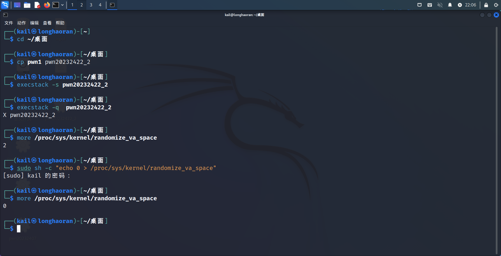Click the 'cd ~/桌面' command text

(x=32, y=39)
